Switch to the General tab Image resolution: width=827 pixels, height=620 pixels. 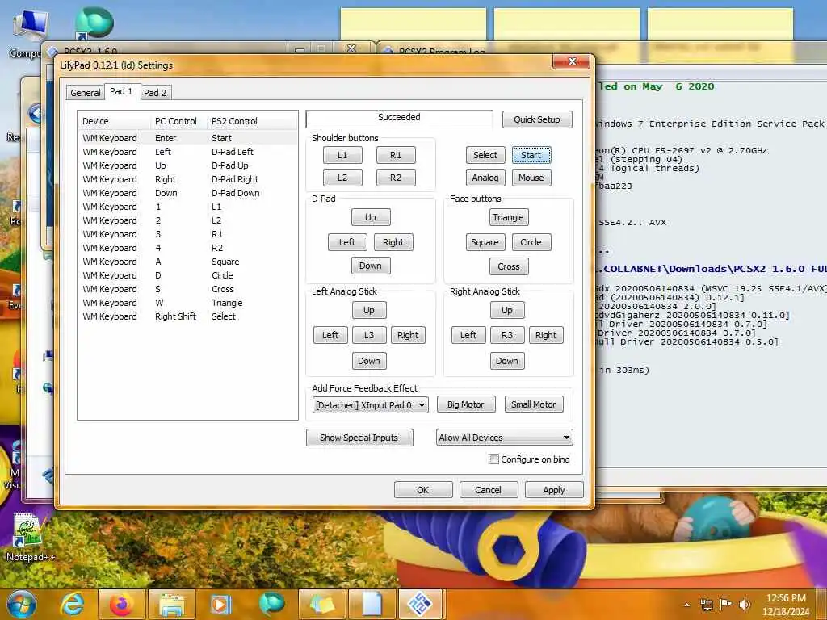tap(85, 93)
